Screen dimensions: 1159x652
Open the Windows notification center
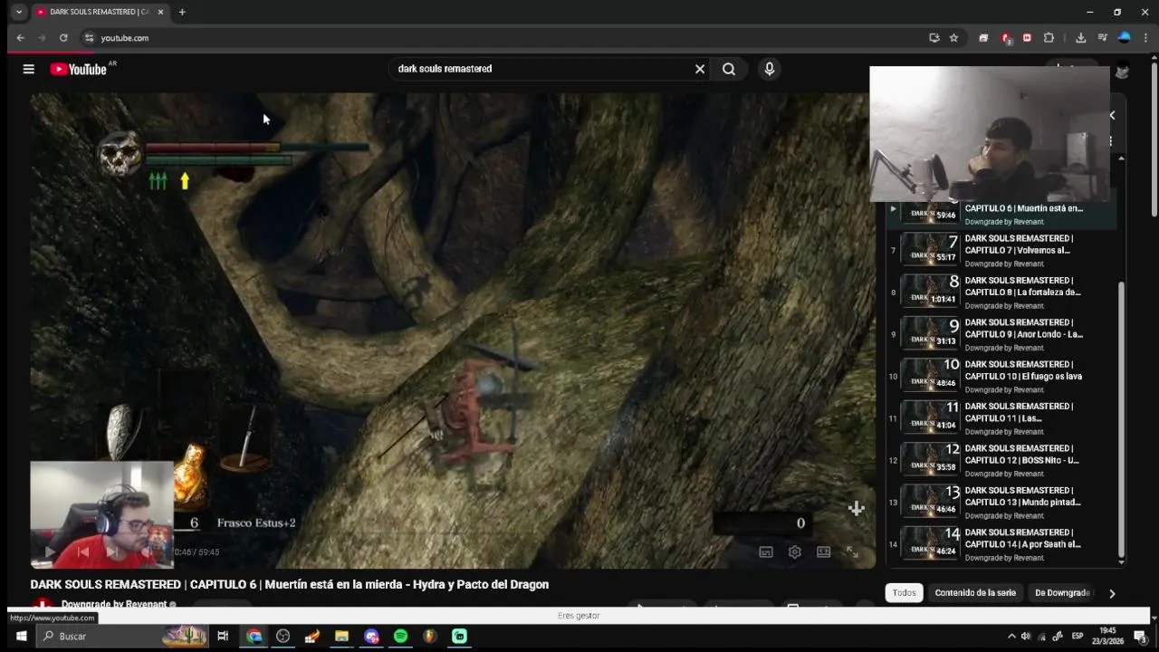click(1141, 637)
